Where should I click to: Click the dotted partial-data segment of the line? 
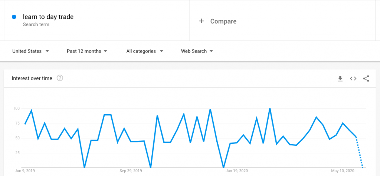359,152
